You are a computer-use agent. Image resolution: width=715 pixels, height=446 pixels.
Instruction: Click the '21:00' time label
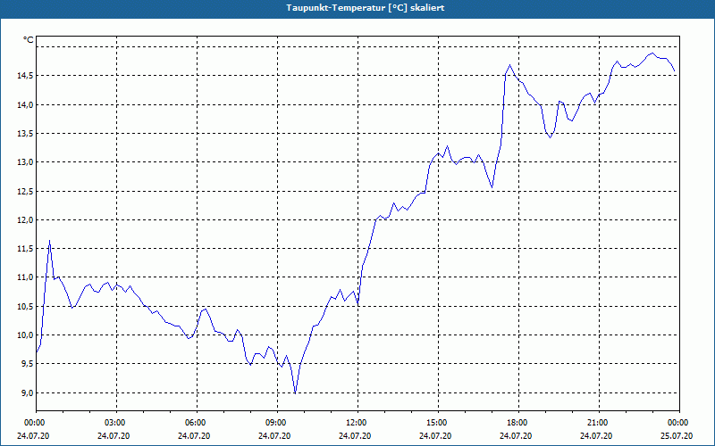point(596,423)
